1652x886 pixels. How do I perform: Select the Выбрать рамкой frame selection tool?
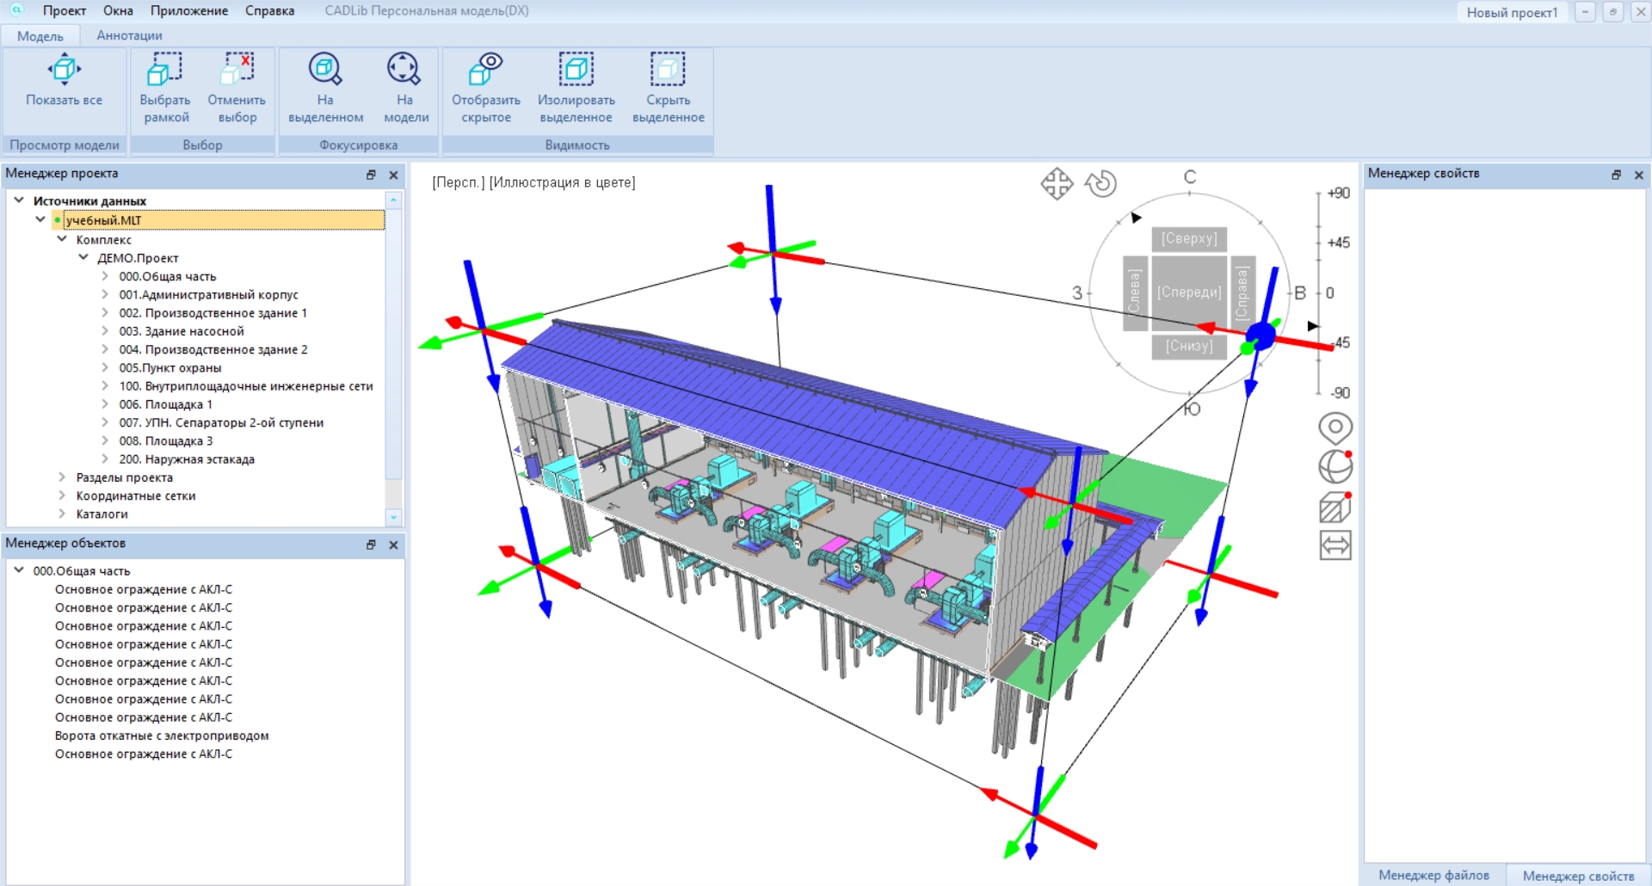tap(164, 70)
